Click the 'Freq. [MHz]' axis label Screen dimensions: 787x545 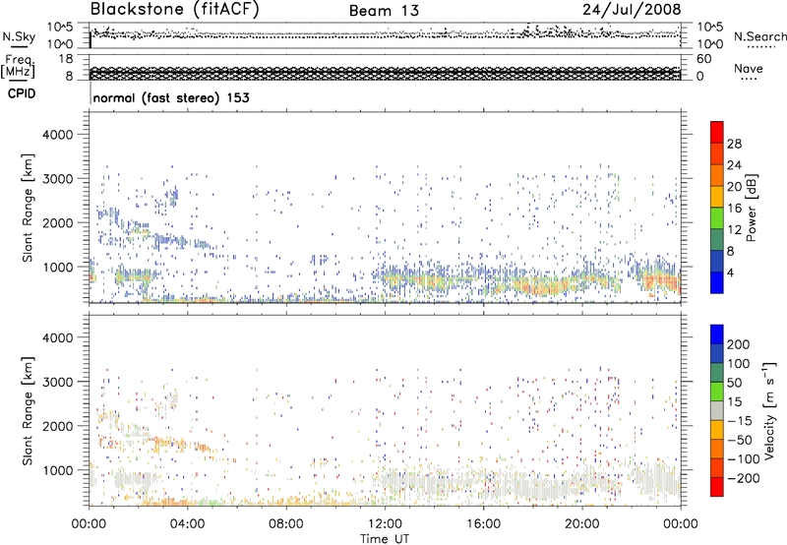[18, 66]
